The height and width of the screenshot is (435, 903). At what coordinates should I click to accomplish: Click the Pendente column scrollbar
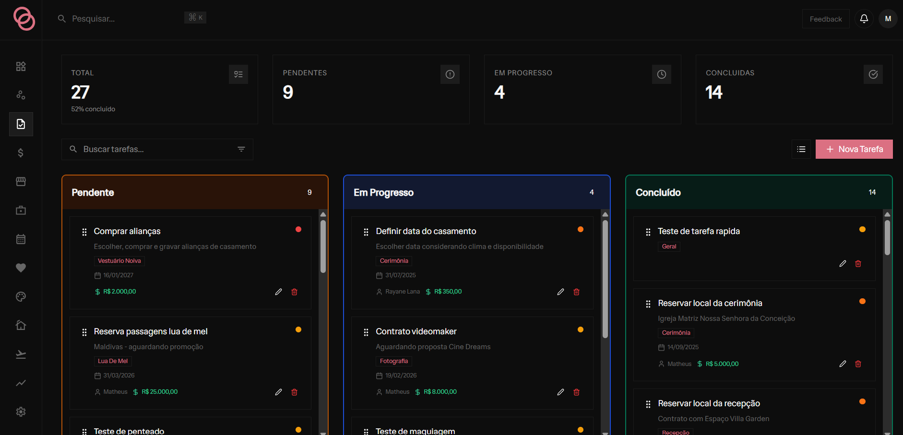pos(323,246)
